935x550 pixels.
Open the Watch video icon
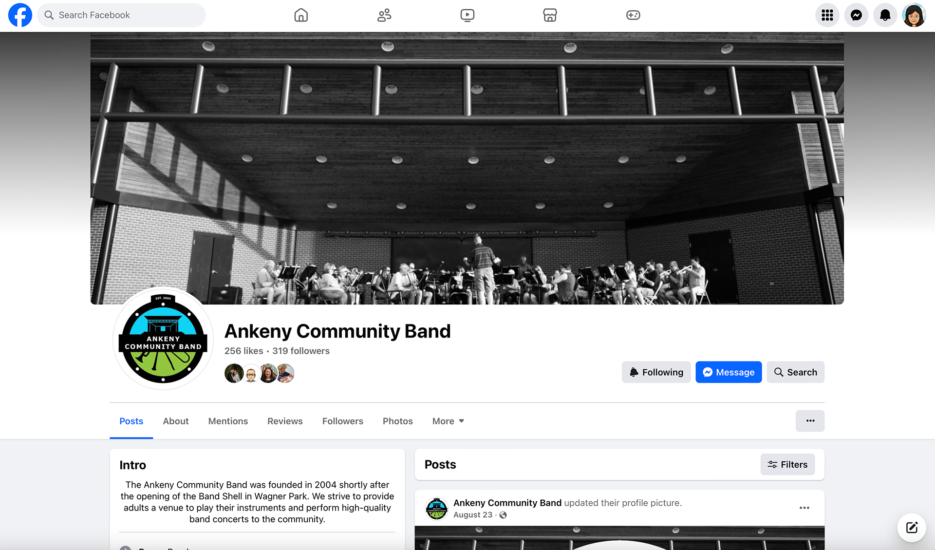[x=467, y=15]
